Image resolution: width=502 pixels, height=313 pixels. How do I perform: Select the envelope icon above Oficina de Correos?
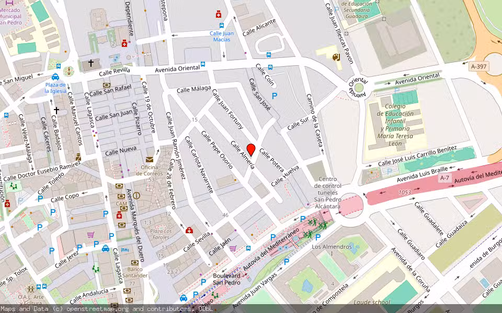[x=149, y=159]
